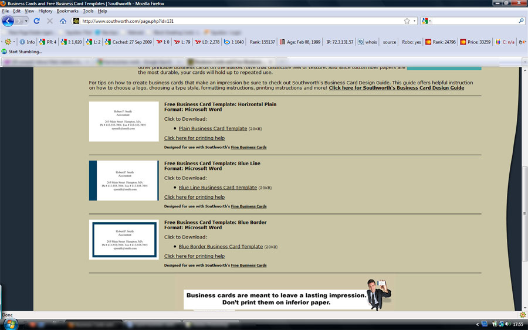Go back with the browser Back arrow

(x=8, y=21)
